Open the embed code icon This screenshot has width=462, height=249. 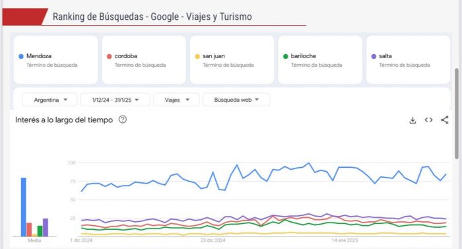tap(429, 120)
